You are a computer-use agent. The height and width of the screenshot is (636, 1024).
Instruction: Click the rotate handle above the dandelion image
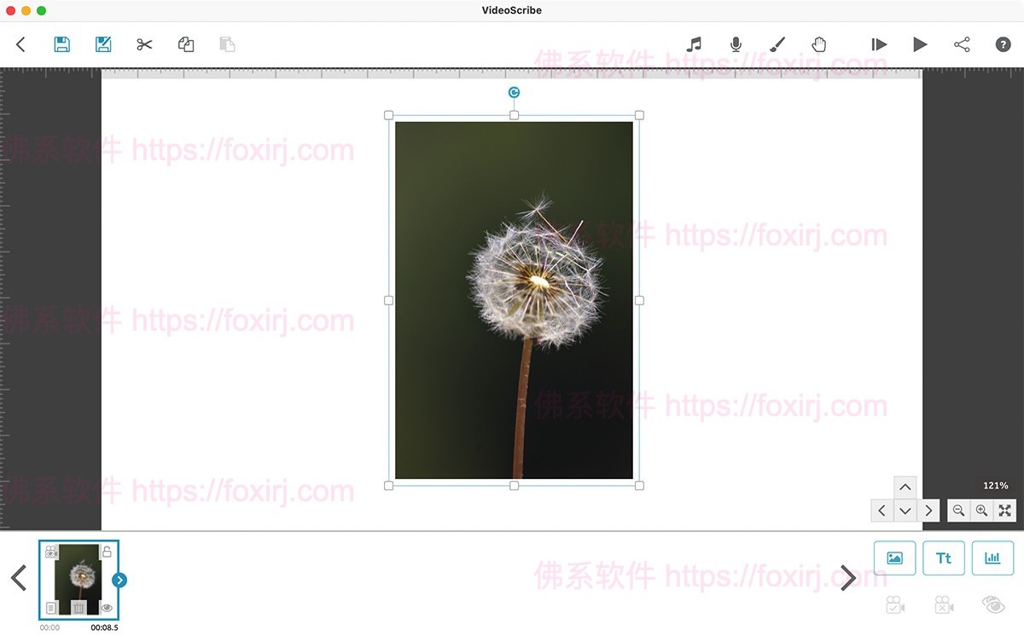[x=514, y=92]
